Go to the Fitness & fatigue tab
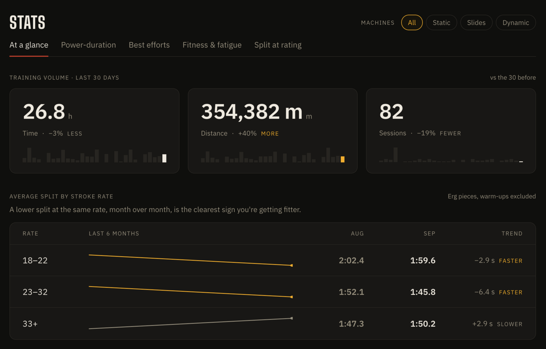 click(212, 45)
